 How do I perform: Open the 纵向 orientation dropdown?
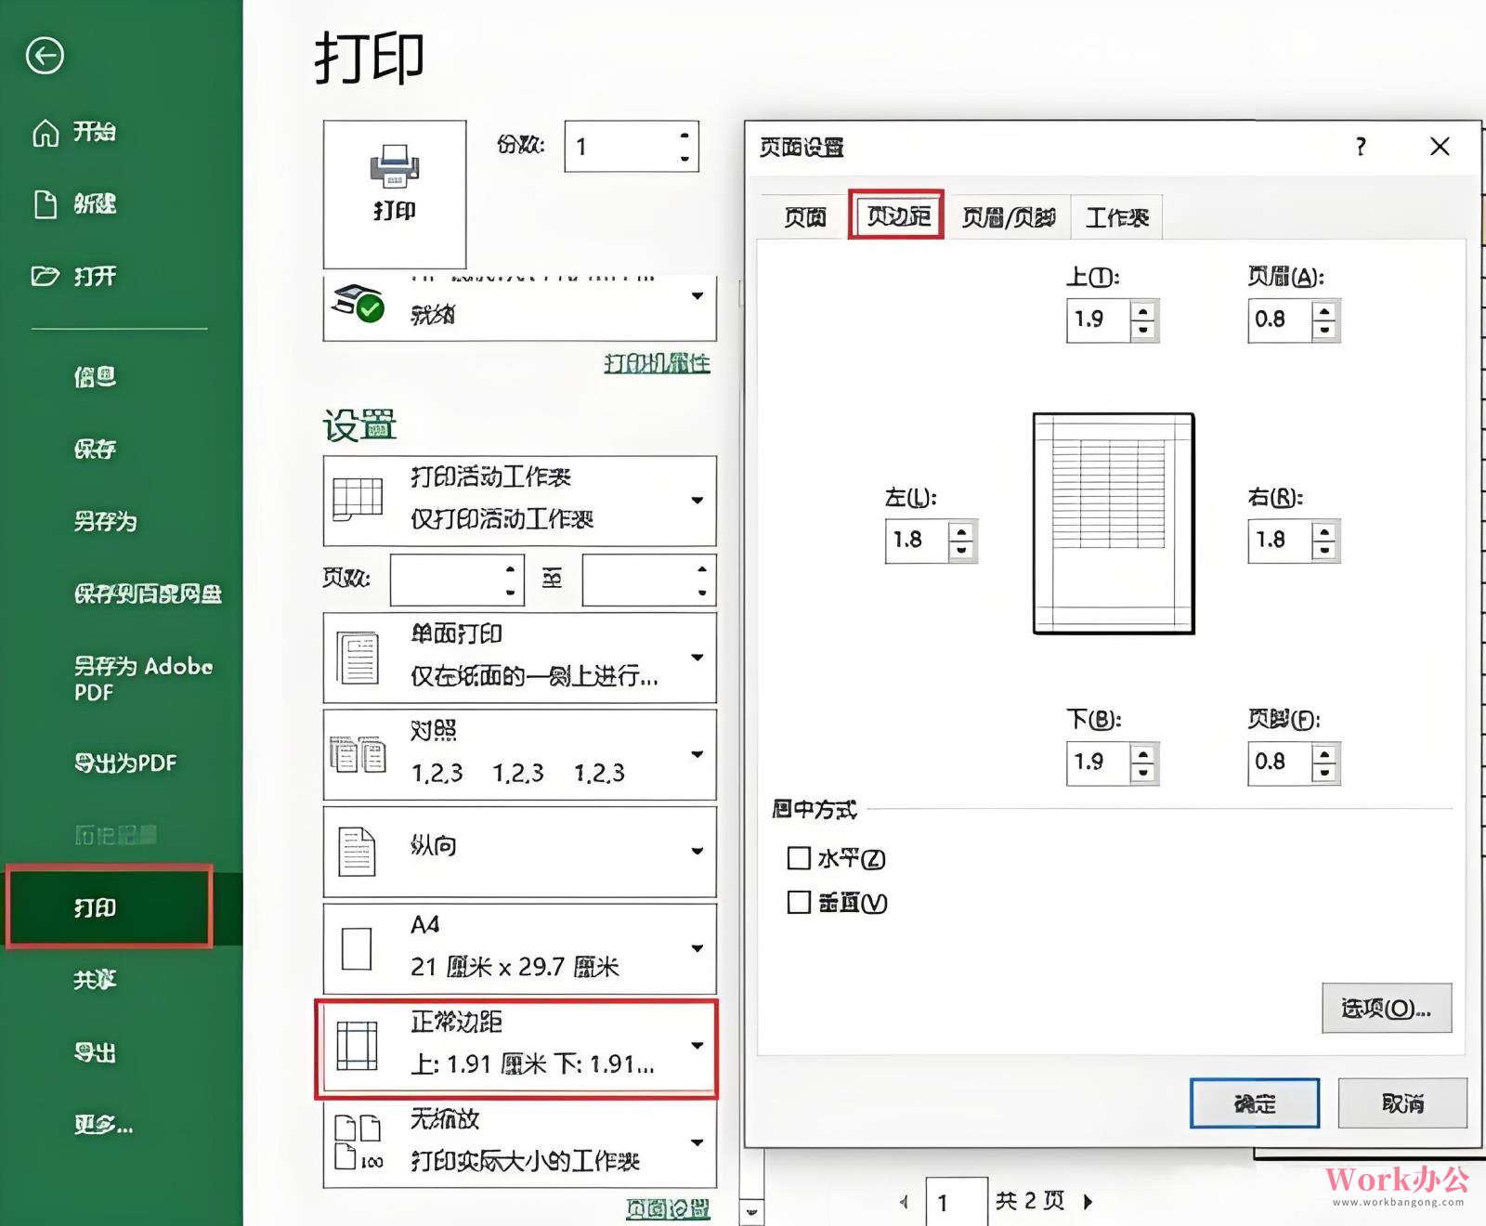[x=697, y=852]
